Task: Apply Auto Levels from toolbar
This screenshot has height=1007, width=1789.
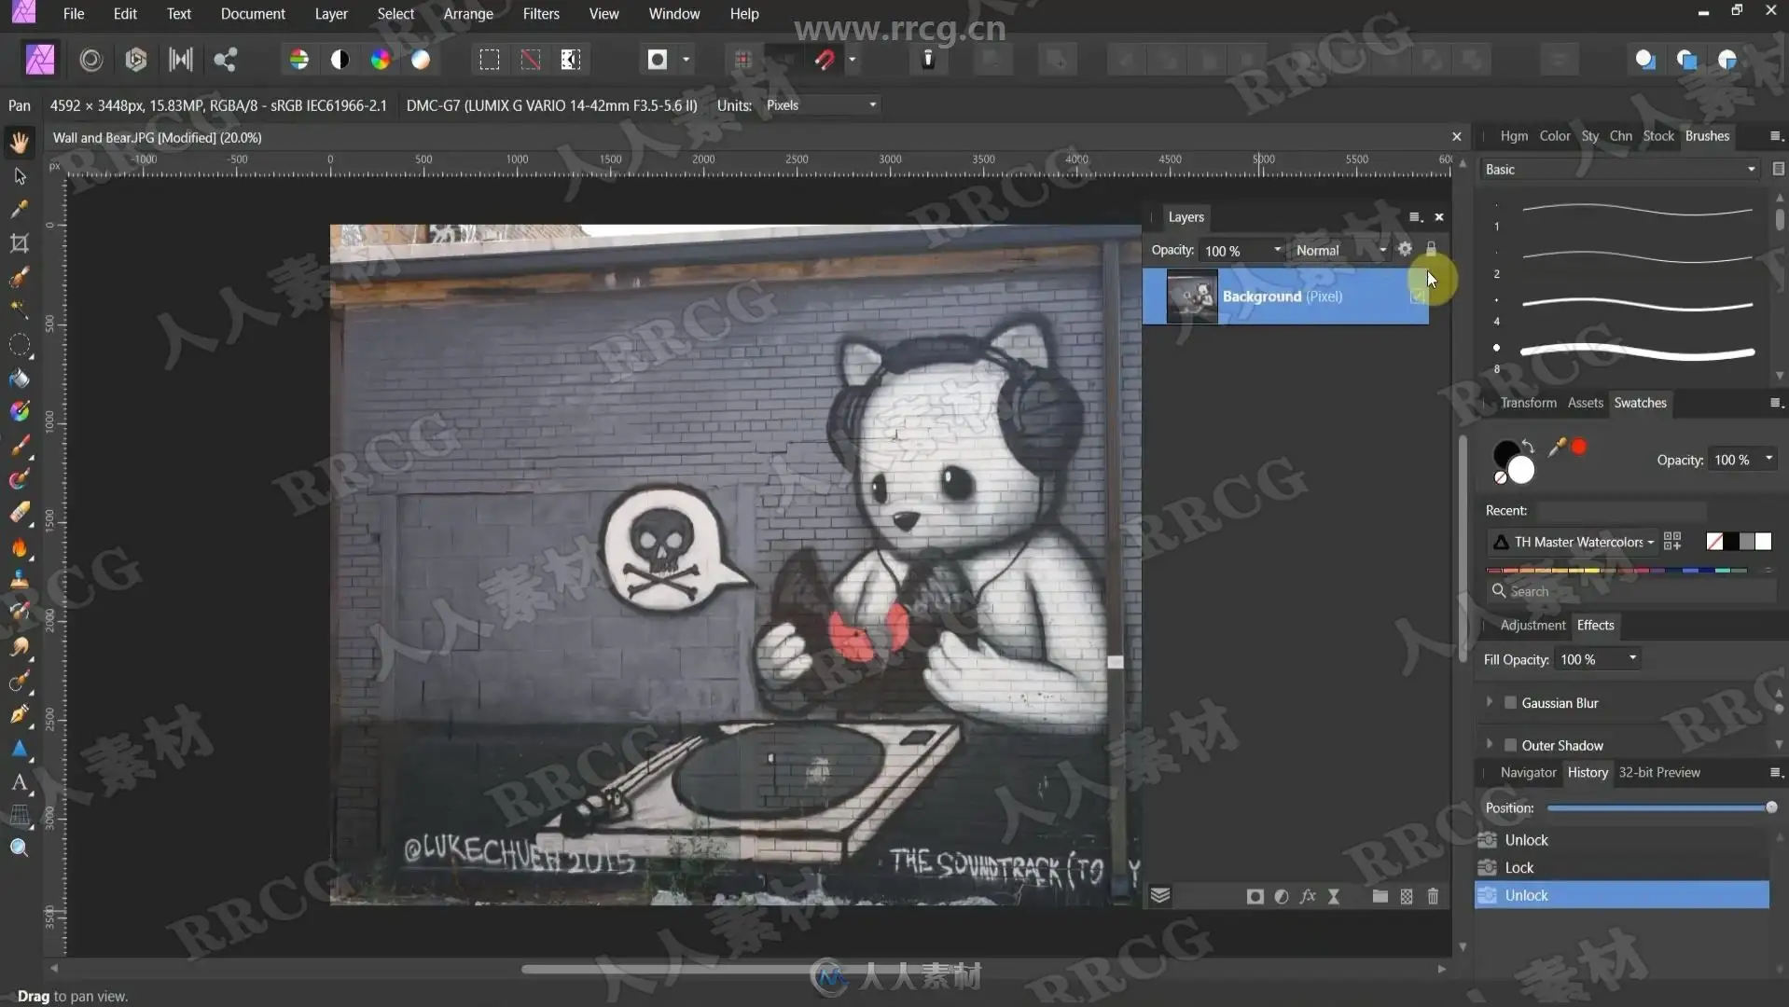Action: click(299, 60)
